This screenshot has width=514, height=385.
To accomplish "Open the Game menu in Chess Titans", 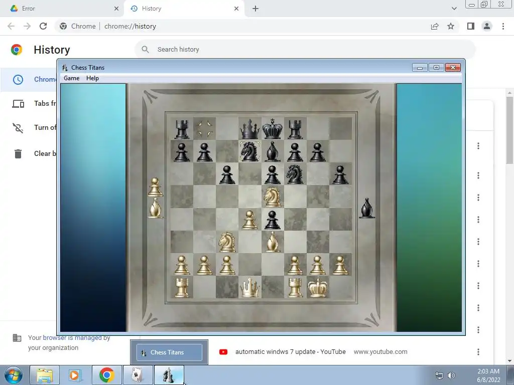I will tap(71, 78).
